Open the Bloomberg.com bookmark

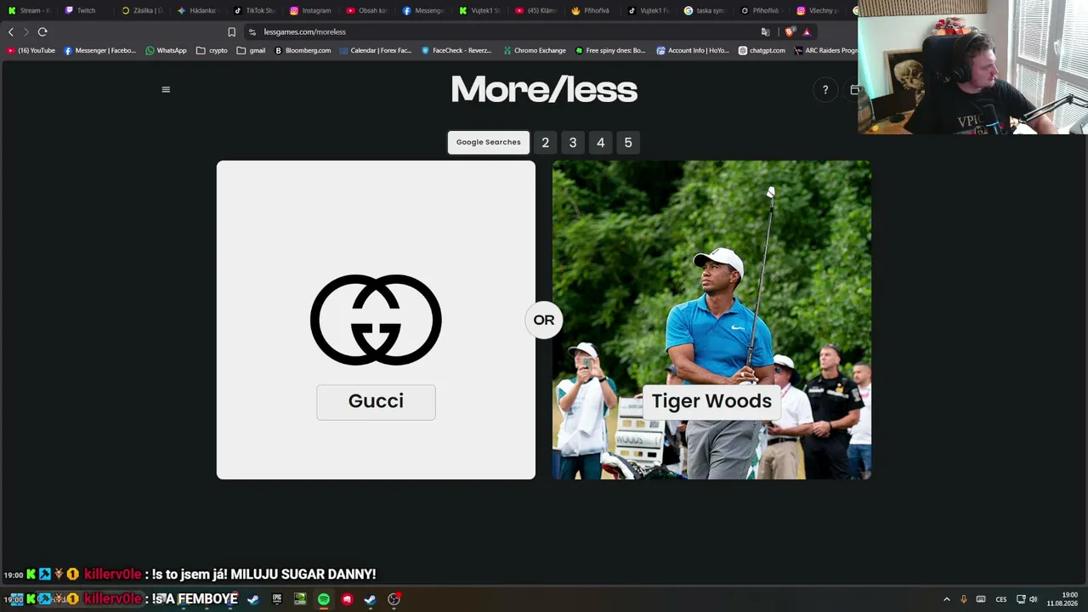point(303,50)
